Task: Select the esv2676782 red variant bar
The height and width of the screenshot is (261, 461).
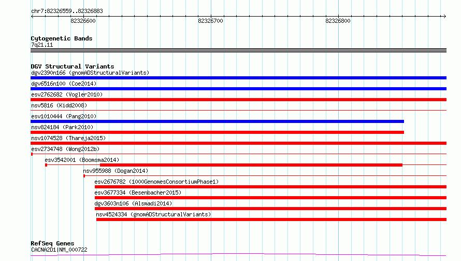Action: point(270,187)
